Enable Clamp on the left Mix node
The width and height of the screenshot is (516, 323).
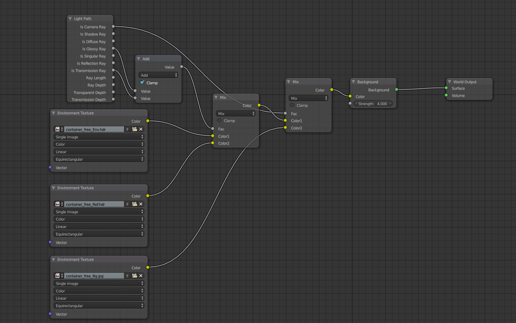pos(219,120)
